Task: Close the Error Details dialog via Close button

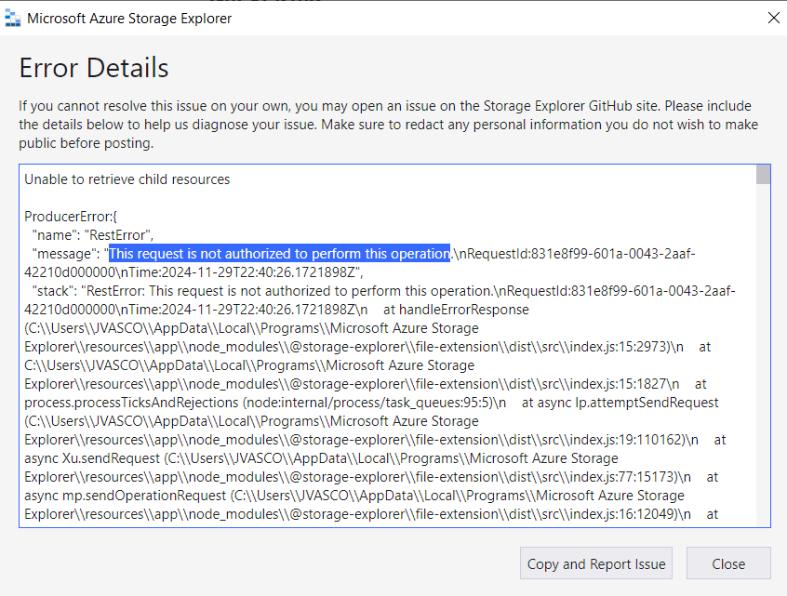Action: click(728, 563)
